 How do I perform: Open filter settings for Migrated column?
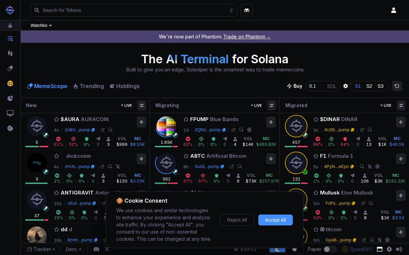point(401,105)
